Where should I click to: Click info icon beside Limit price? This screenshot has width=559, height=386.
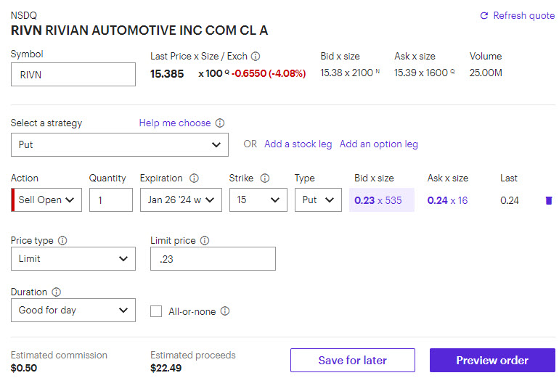(205, 240)
